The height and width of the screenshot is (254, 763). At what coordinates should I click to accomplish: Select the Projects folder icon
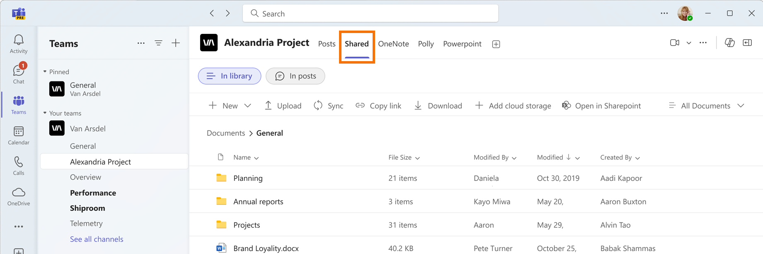(x=221, y=225)
